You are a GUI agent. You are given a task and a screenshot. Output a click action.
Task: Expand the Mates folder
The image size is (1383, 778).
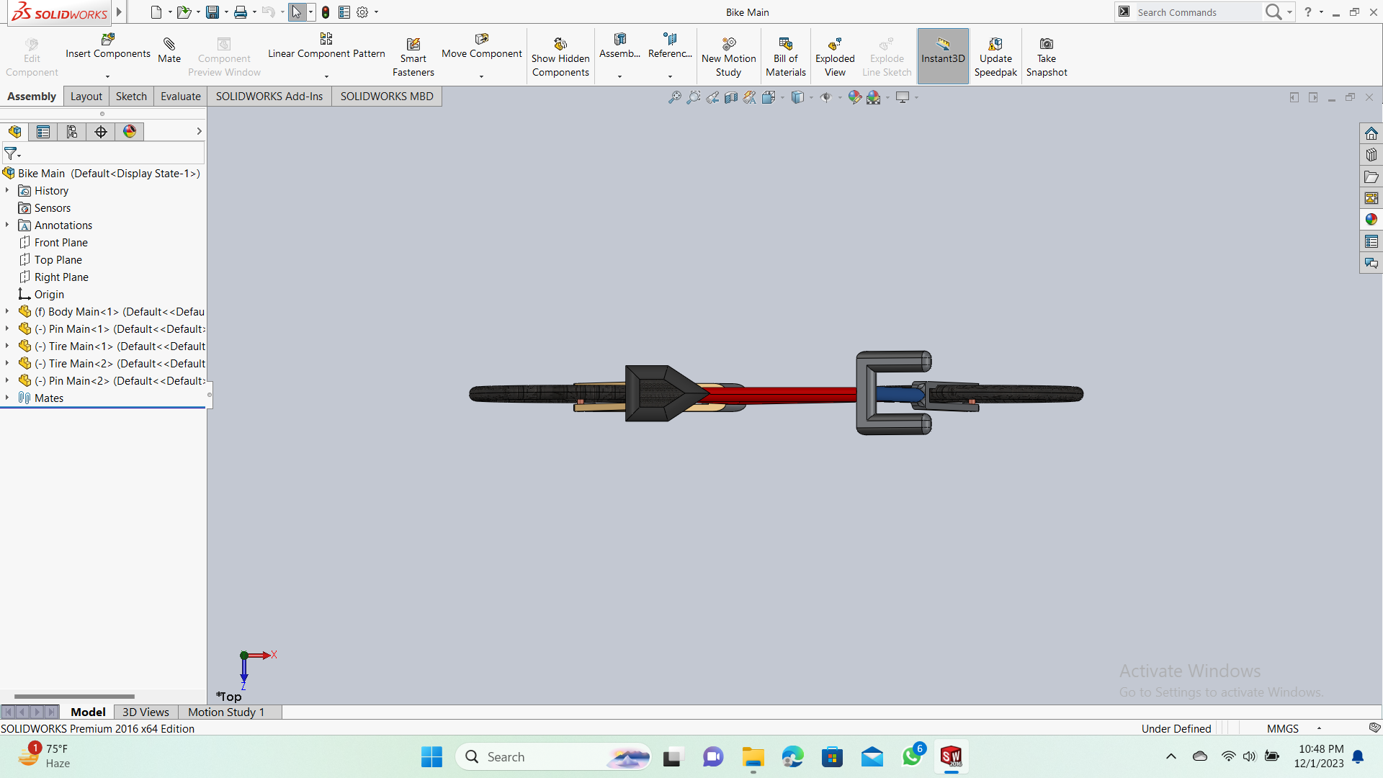[7, 398]
